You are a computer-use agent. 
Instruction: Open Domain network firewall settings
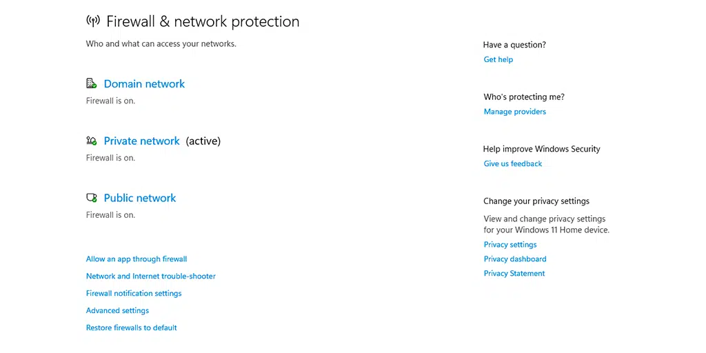pyautogui.click(x=144, y=84)
